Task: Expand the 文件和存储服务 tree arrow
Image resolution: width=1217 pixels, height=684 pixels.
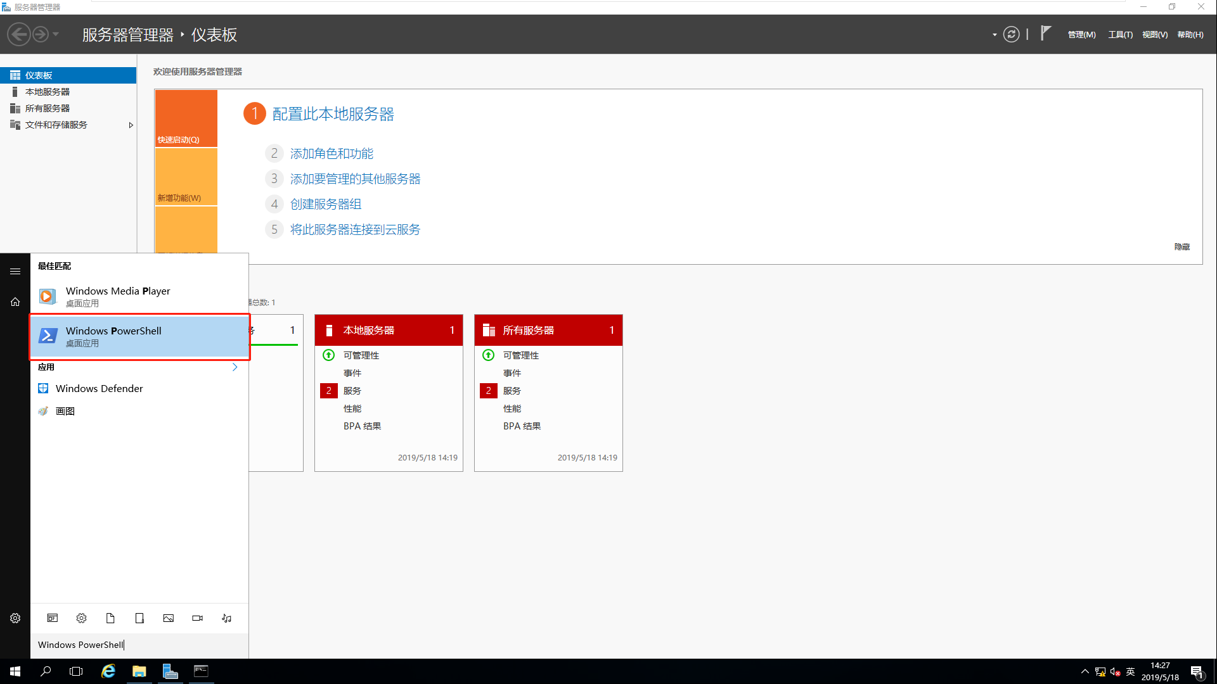Action: (131, 125)
